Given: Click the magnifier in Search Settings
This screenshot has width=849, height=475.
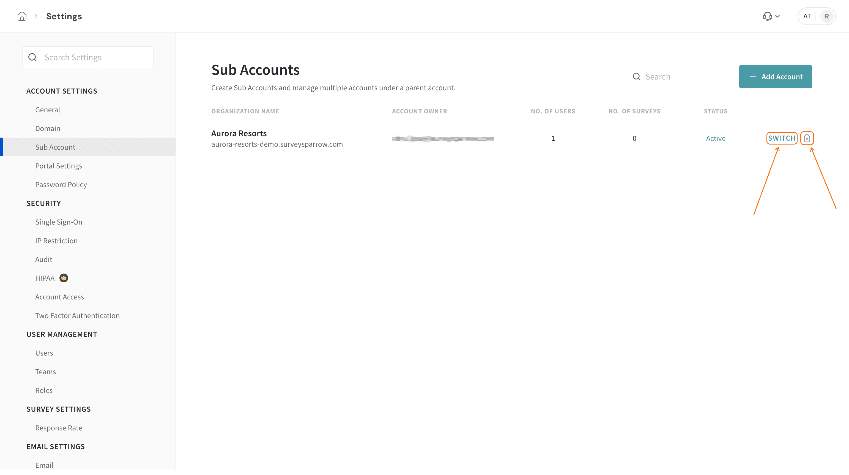Looking at the screenshot, I should tap(33, 57).
